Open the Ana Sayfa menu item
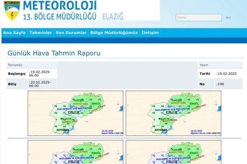Viewport: 247px width, 164px height. coord(14,32)
